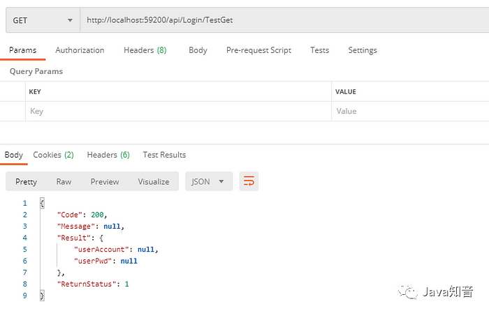This screenshot has width=489, height=313.
Task: Switch response view to Preview
Action: coord(105,182)
